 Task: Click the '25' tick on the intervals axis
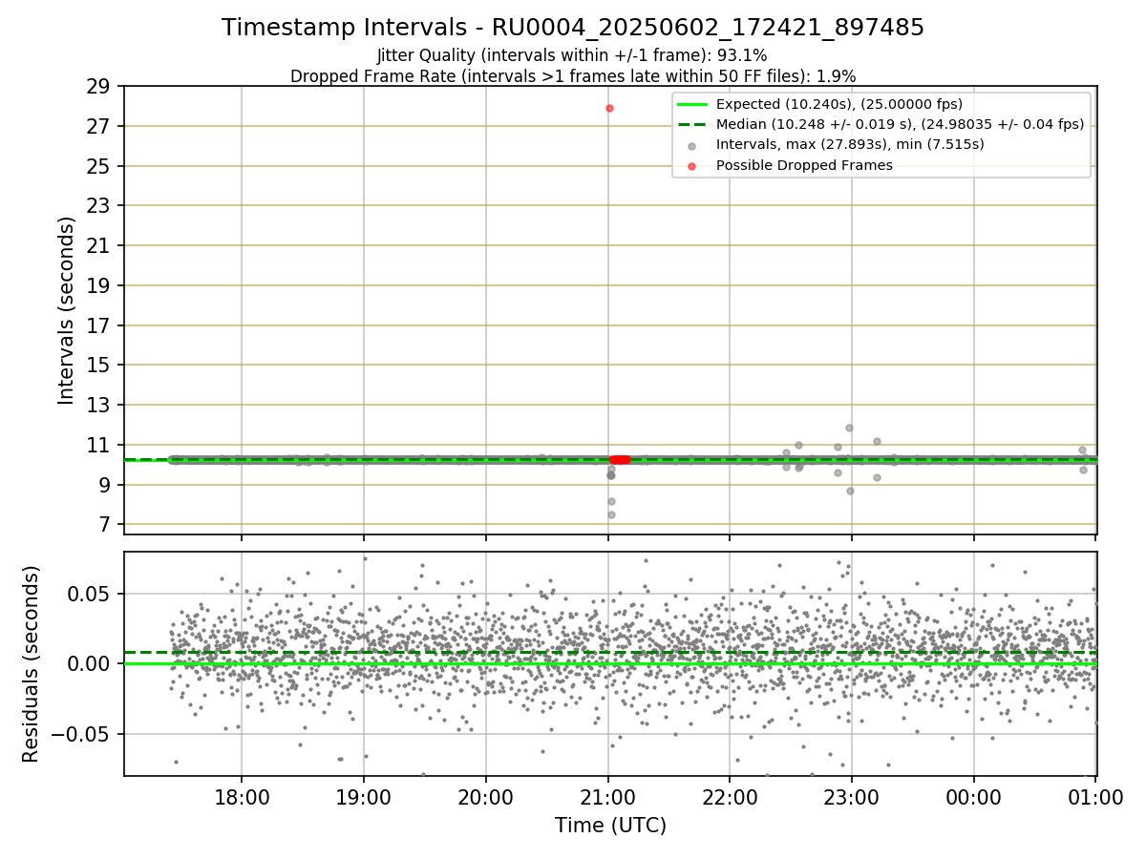tap(98, 167)
